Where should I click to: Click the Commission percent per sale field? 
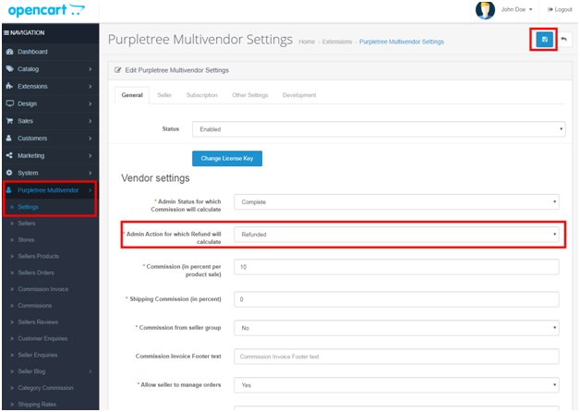(x=396, y=267)
